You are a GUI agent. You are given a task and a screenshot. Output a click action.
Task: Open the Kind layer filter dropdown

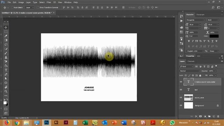point(187,66)
